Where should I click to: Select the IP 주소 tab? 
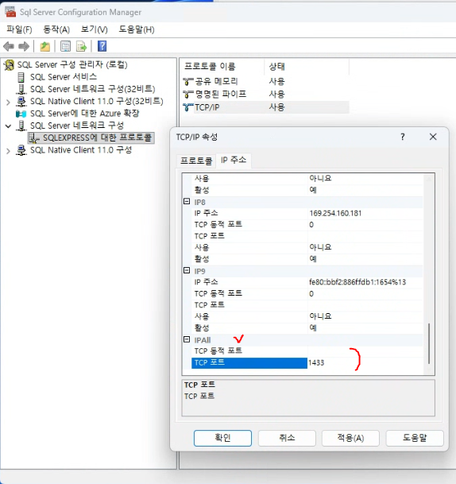click(234, 161)
